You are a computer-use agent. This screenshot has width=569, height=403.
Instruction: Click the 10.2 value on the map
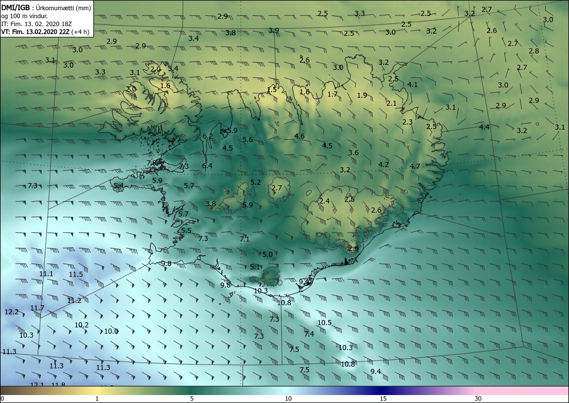[x=81, y=325]
